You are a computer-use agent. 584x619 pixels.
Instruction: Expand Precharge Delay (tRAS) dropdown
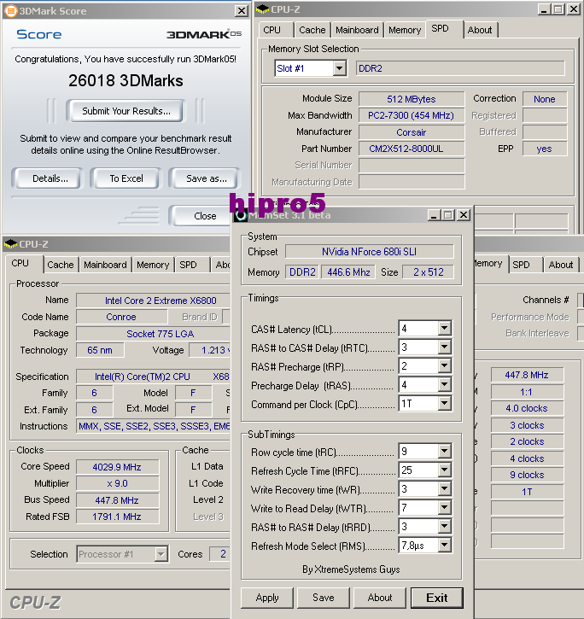pos(444,384)
